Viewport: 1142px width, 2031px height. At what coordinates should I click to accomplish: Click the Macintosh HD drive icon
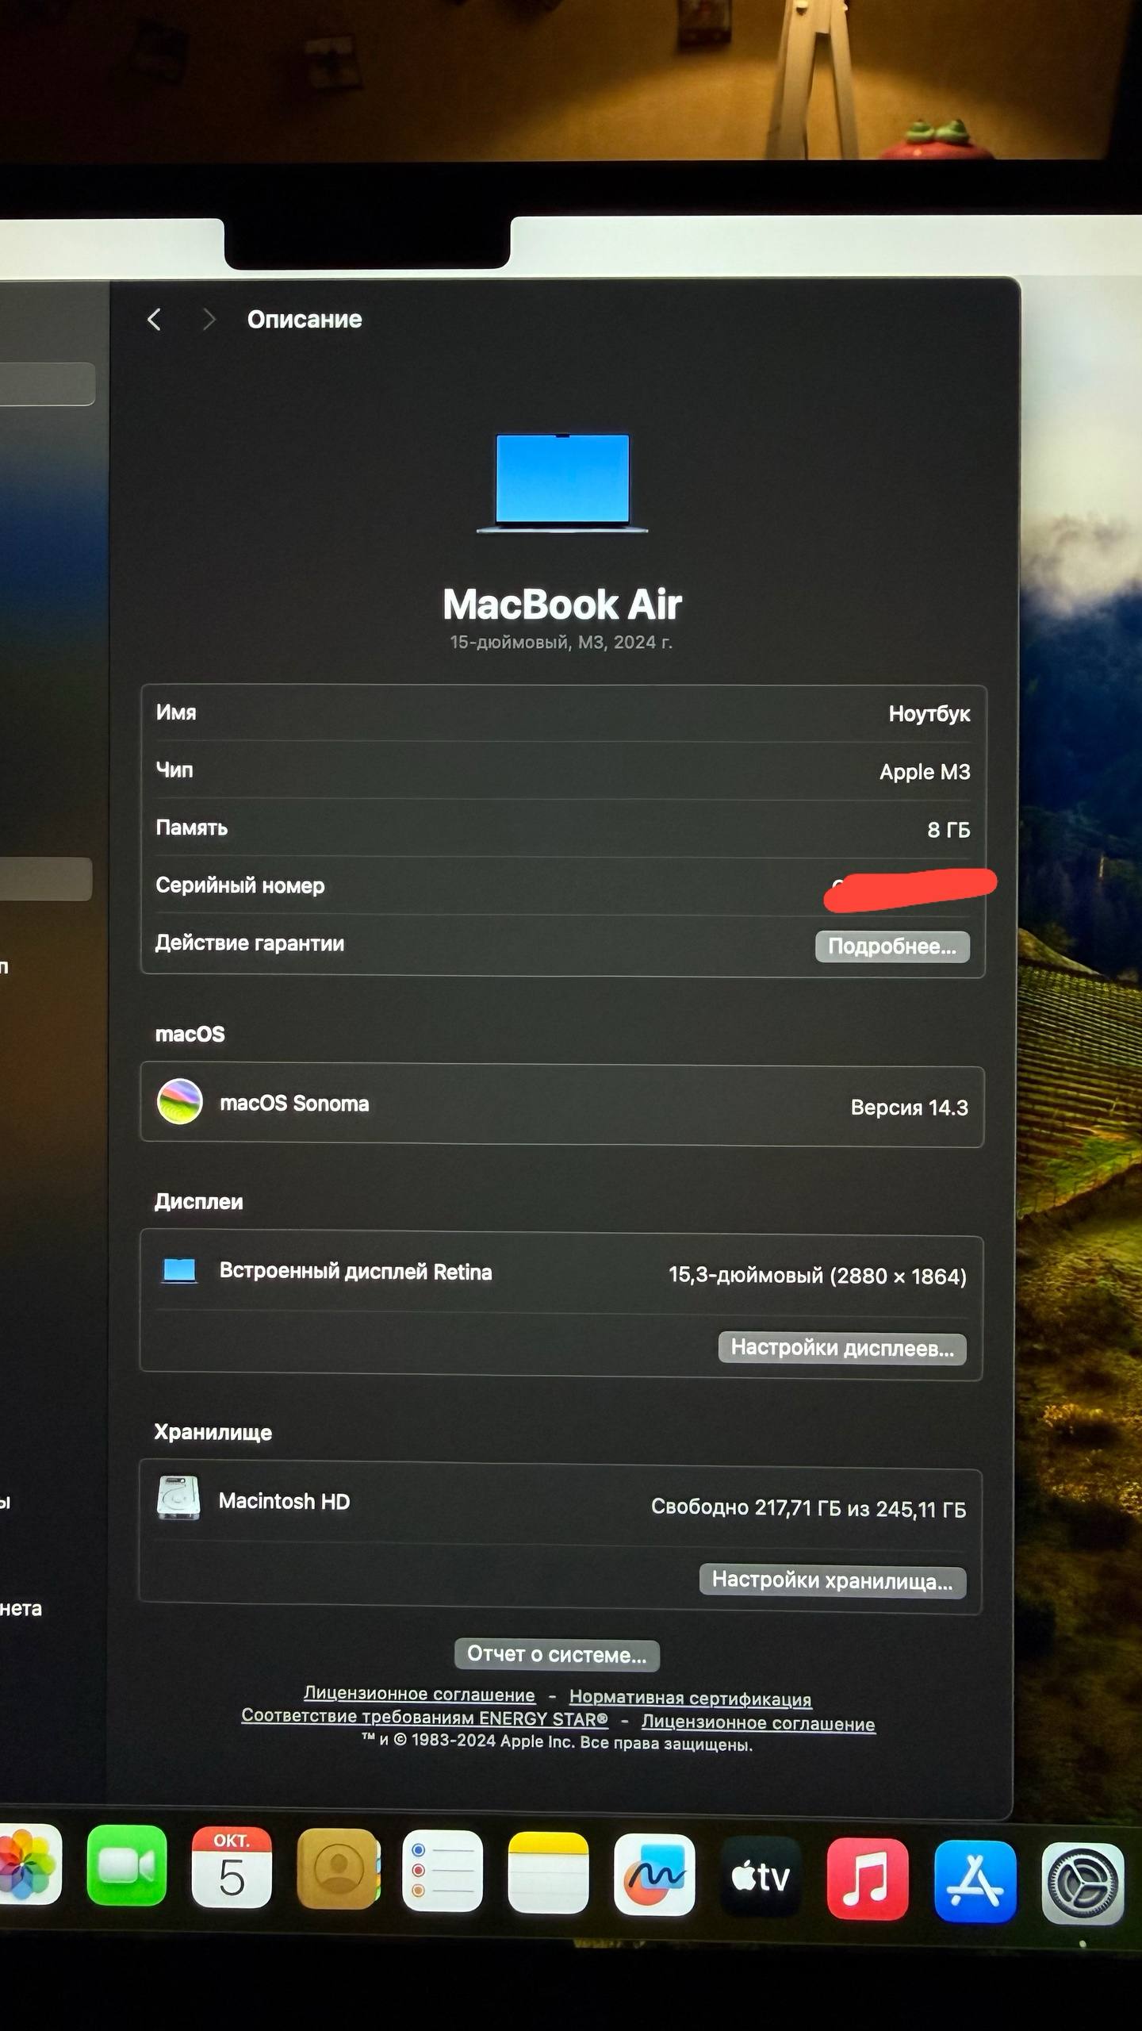point(178,1498)
